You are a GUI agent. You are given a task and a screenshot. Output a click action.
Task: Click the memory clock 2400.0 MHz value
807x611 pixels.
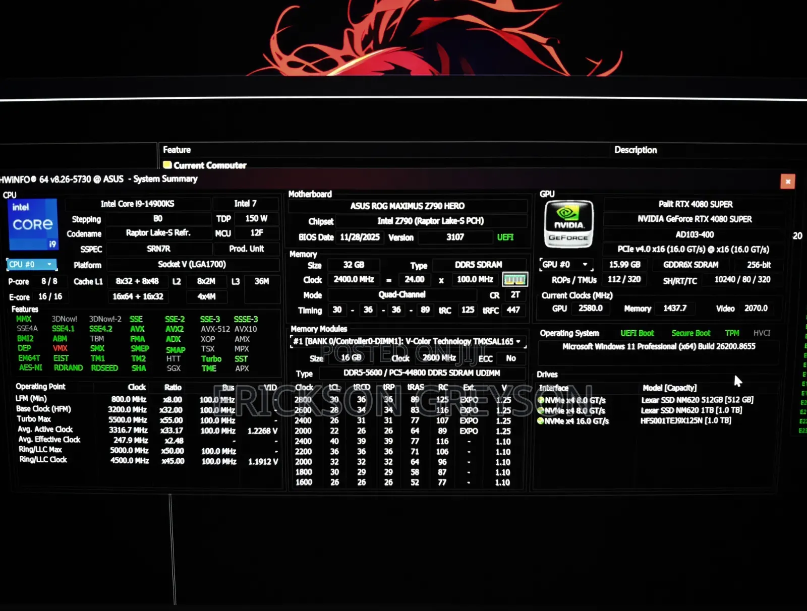tap(354, 279)
